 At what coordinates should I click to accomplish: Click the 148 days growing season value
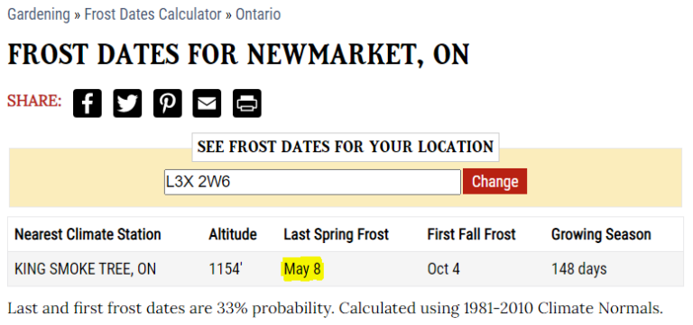[579, 269]
